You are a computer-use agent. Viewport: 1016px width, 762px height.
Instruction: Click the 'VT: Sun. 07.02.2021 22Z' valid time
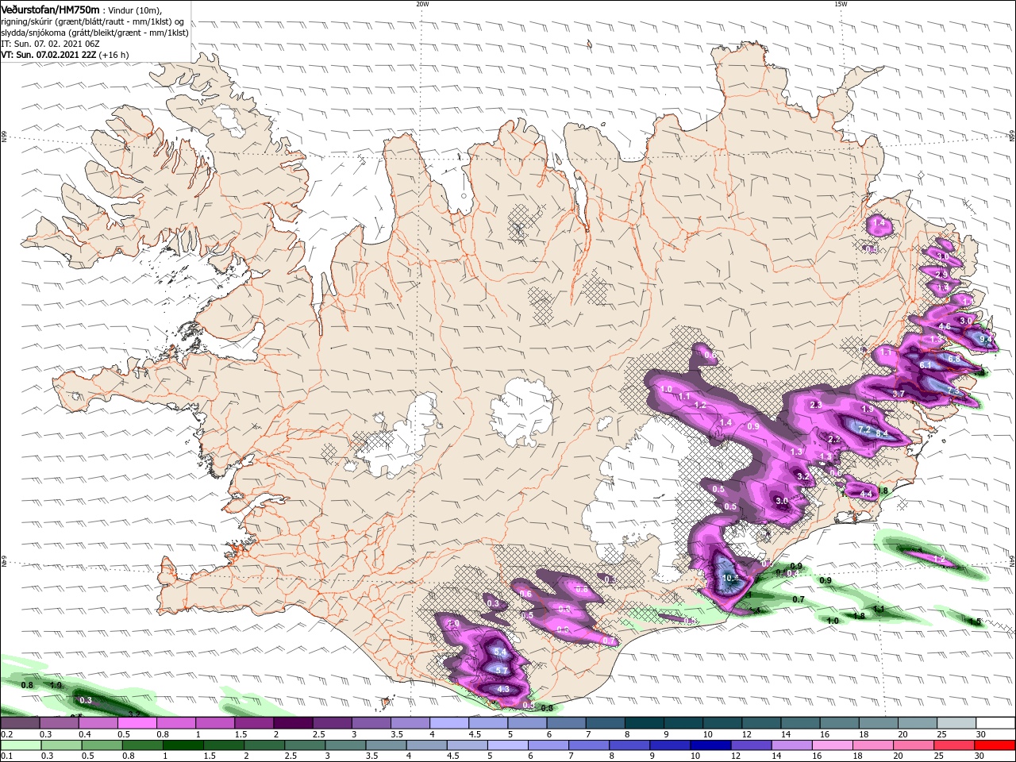point(48,55)
